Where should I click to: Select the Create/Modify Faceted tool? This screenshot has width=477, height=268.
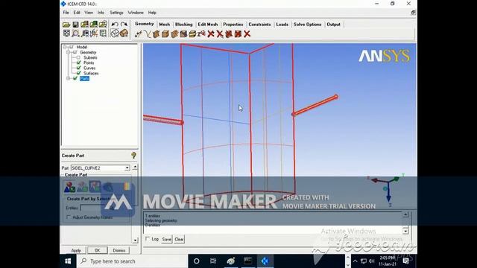(x=174, y=34)
